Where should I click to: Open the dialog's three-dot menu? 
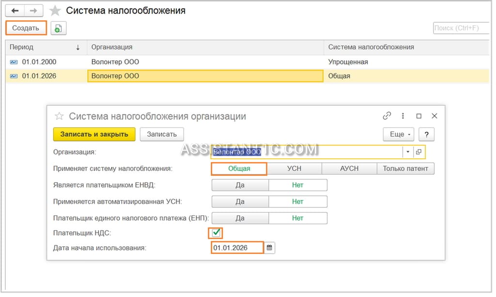point(403,116)
